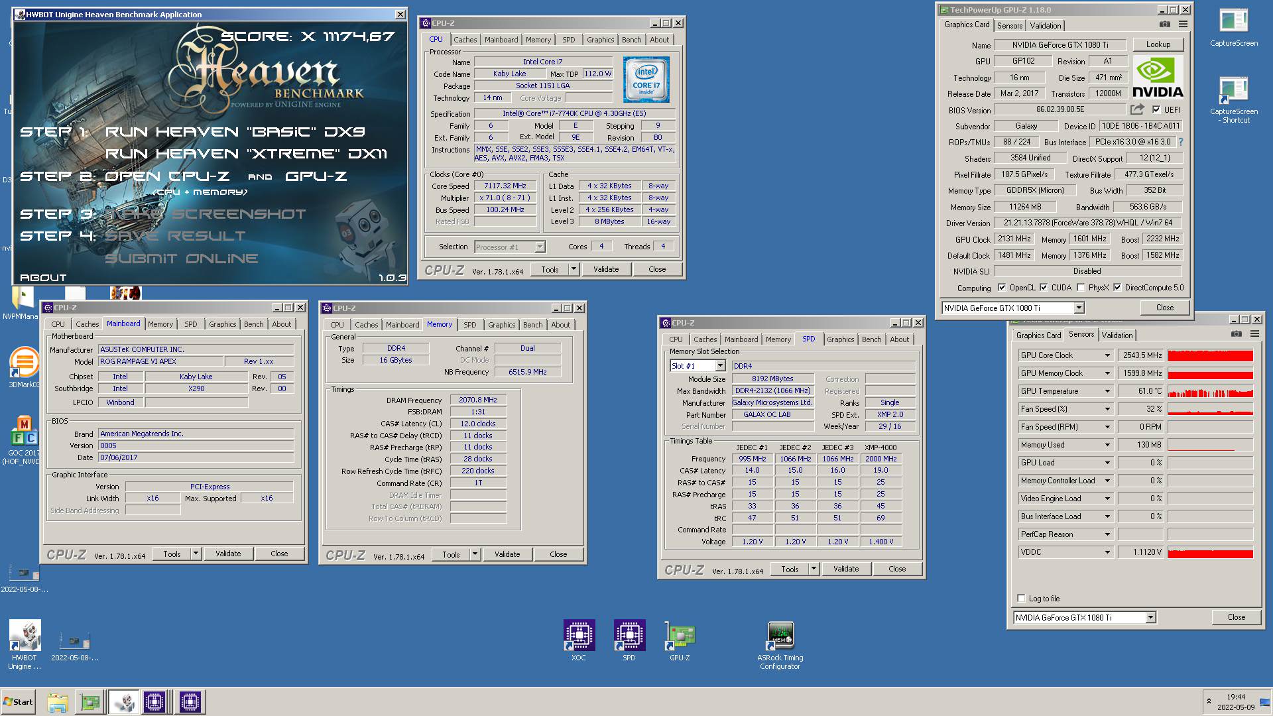
Task: Click Close in the CPU-Z Mainboard window
Action: [279, 554]
